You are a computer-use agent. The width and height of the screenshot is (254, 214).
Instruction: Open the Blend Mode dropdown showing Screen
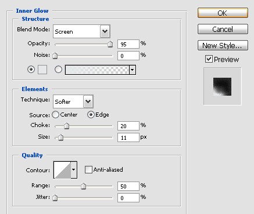(x=81, y=31)
